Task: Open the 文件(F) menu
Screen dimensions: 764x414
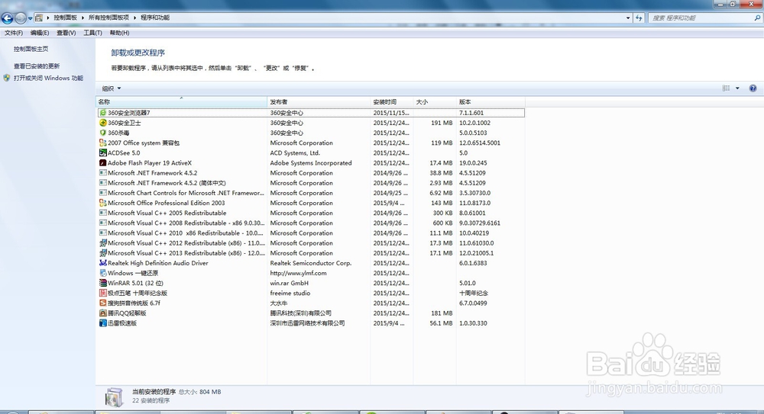Action: (14, 33)
